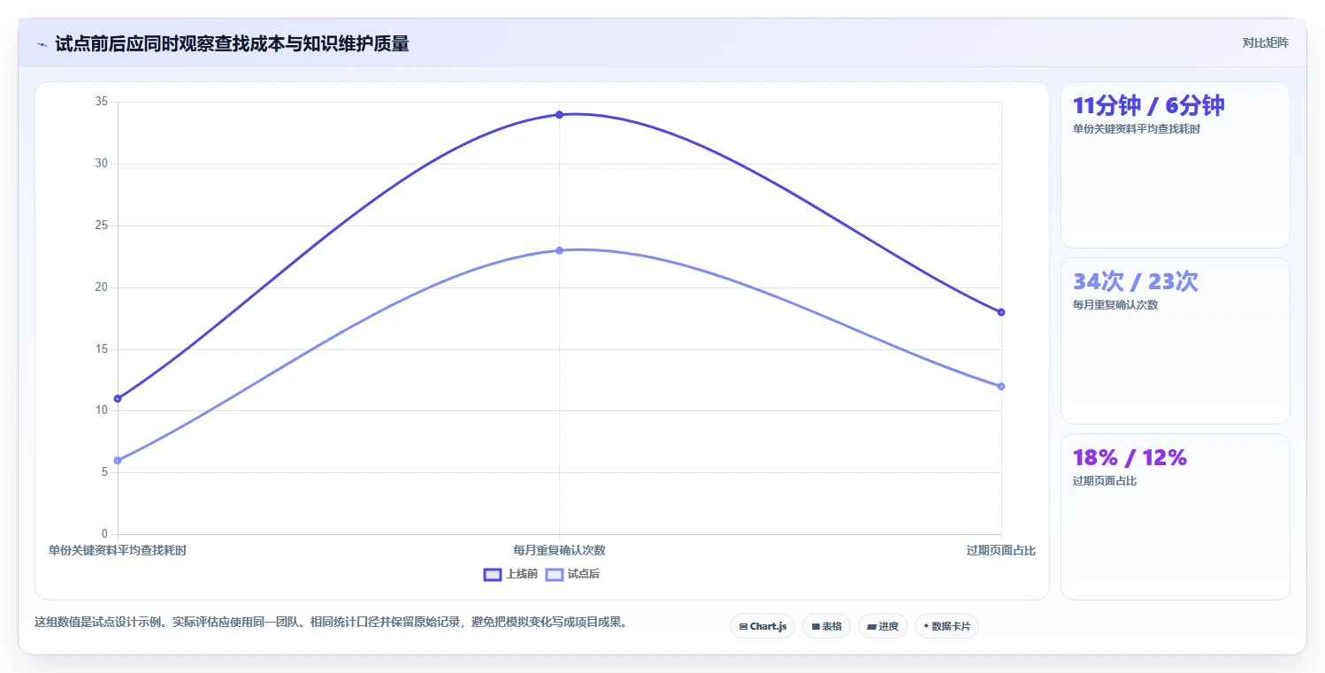Click the card caption 每月重复确认次数
The height and width of the screenshot is (673, 1325).
tap(1114, 305)
